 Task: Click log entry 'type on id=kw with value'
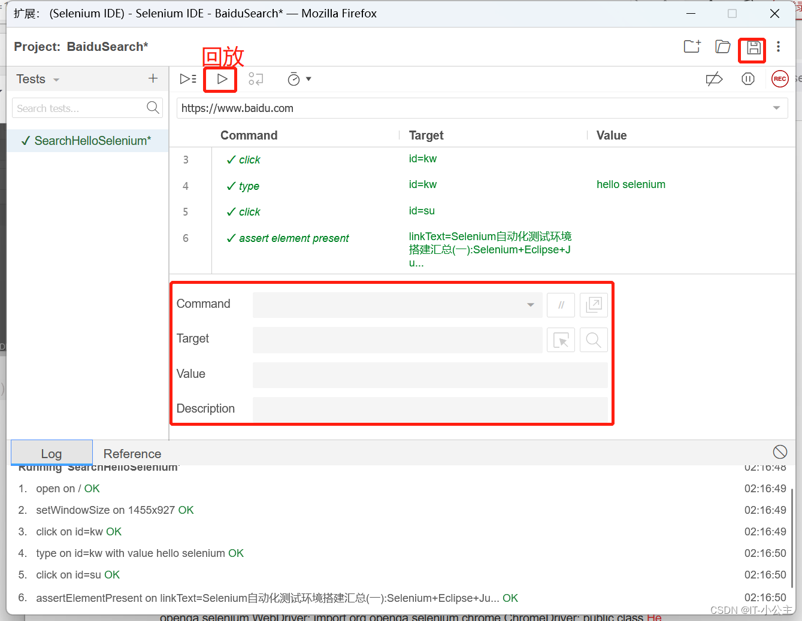[x=140, y=553]
